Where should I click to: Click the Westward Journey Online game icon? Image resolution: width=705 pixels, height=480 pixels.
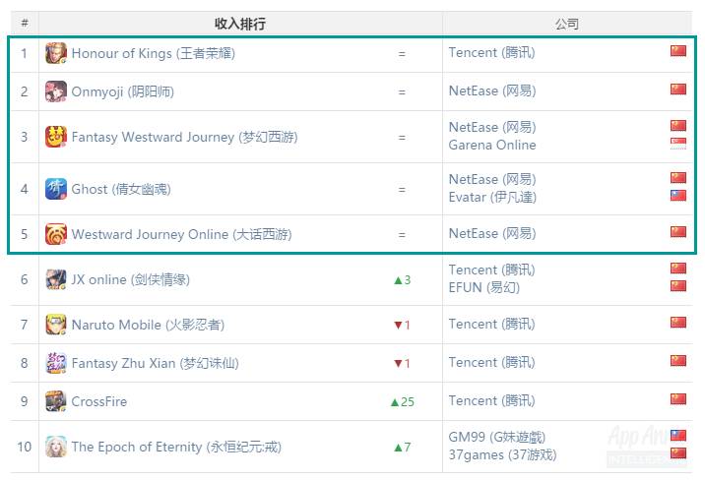click(x=56, y=234)
